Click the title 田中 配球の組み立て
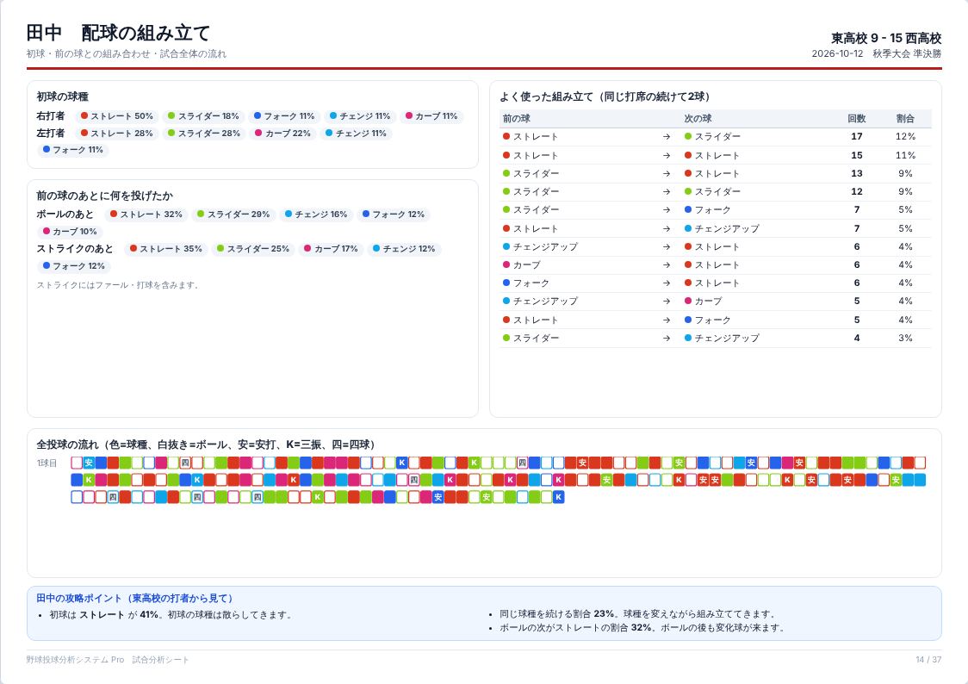Screen dimensions: 968x684 click(x=118, y=33)
